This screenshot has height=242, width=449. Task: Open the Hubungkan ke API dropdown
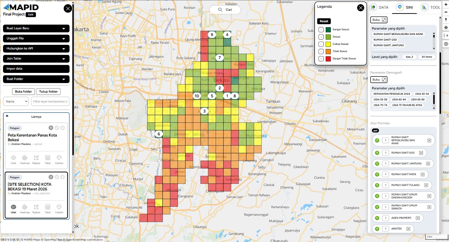click(36, 48)
